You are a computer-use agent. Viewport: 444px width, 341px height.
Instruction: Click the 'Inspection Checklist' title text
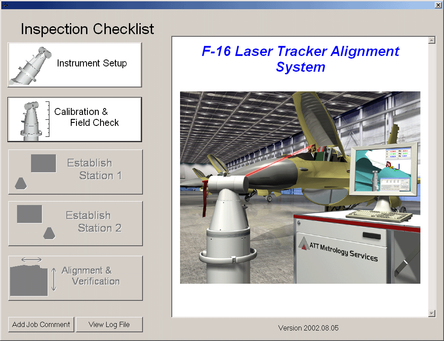[87, 29]
